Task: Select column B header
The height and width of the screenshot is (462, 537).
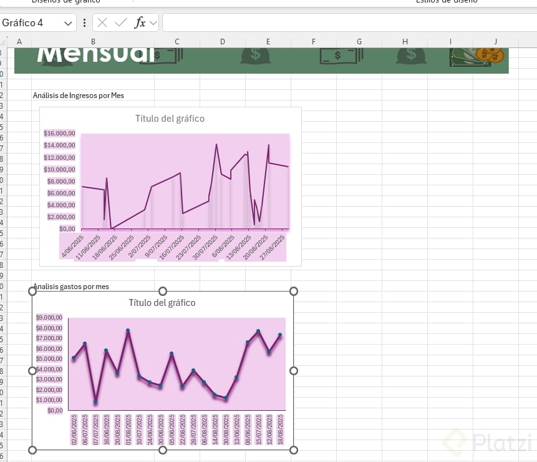Action: coord(93,41)
